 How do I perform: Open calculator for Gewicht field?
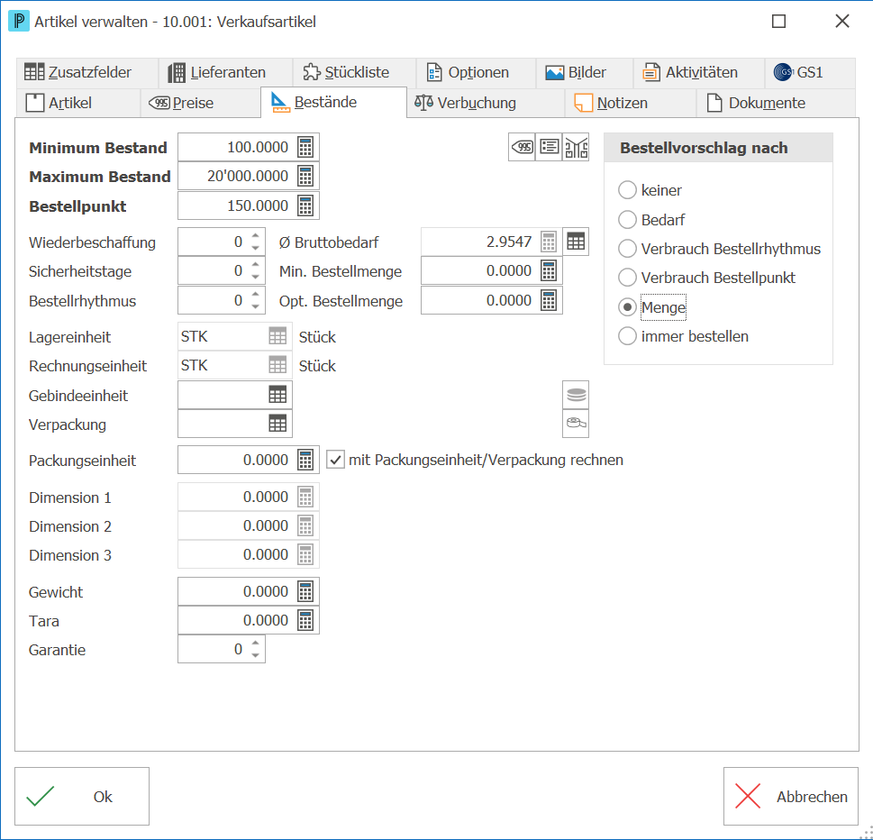pos(305,591)
